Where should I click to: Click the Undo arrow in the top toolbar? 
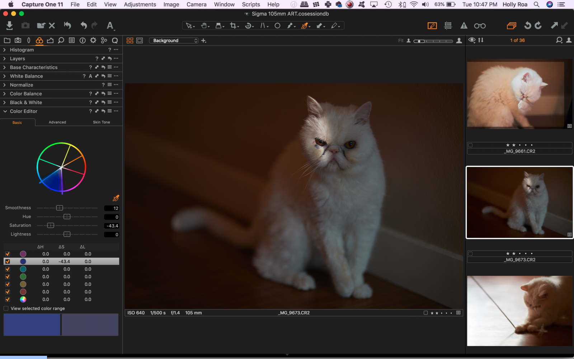click(84, 25)
